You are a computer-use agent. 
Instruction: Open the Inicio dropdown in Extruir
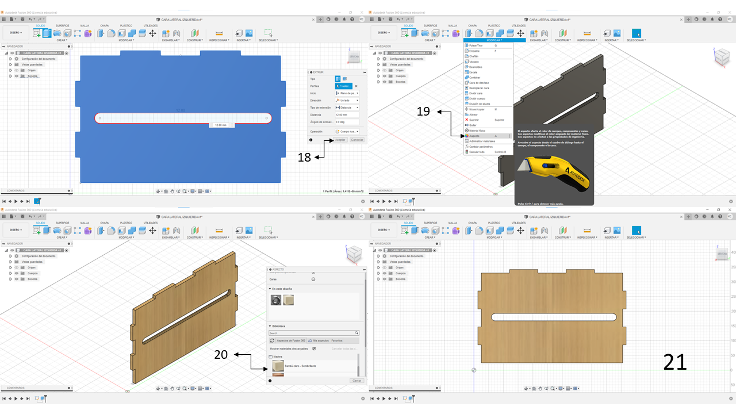click(x=347, y=93)
